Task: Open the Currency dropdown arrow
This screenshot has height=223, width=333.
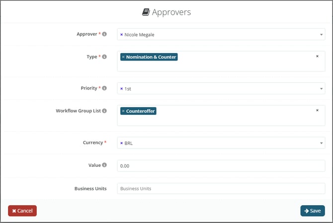Action: coord(321,143)
